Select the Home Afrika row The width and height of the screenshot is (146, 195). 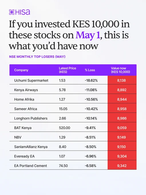click(73, 99)
